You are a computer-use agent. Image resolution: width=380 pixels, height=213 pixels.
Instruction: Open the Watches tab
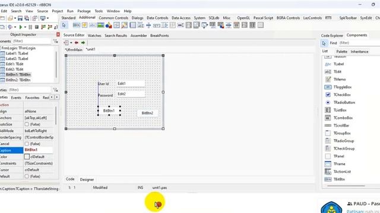tap(94, 35)
